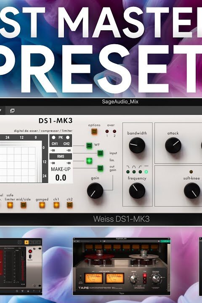
Task: Select the ch1 orange button
Action: (x=56, y=205)
